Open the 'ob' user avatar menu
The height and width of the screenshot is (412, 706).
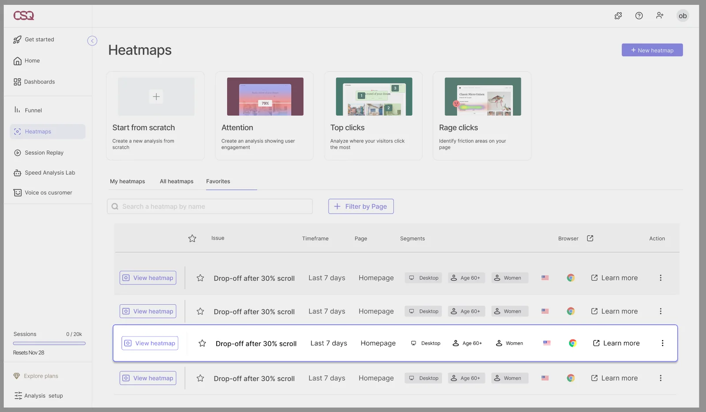[683, 16]
